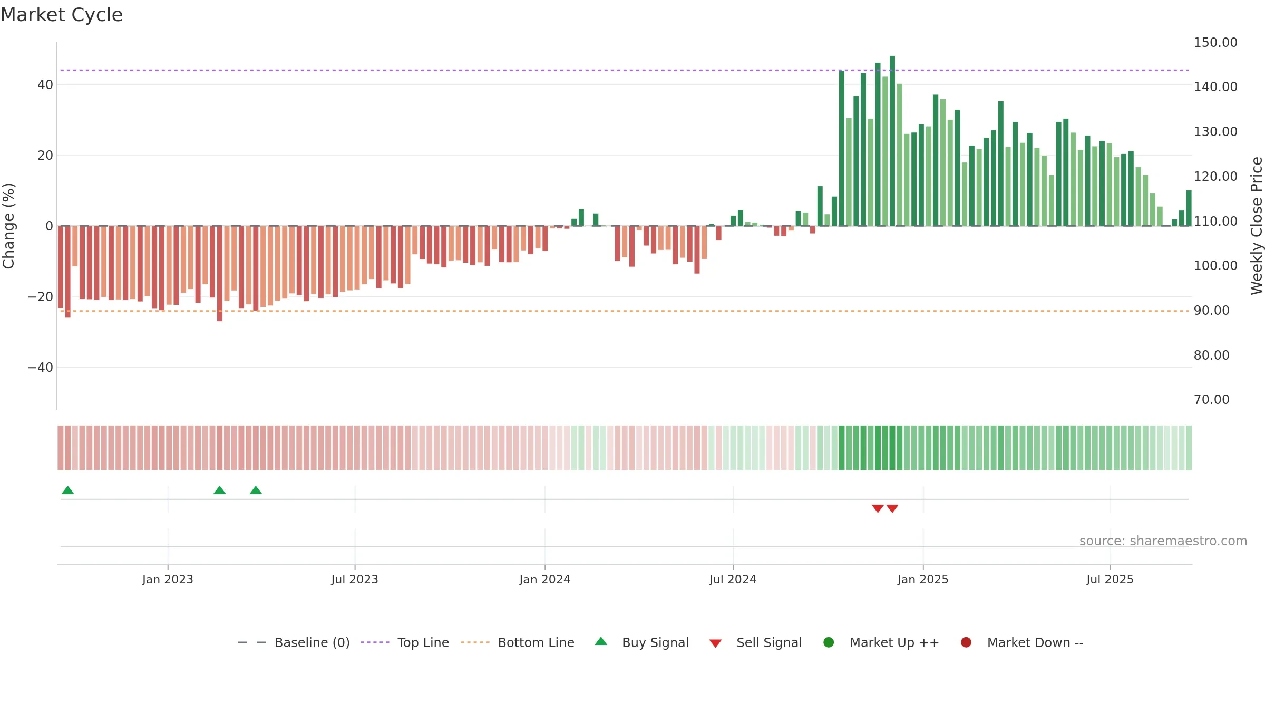This screenshot has width=1265, height=712.
Task: Click the second buy signal triangle after Jan 2023
Action: pyautogui.click(x=220, y=490)
